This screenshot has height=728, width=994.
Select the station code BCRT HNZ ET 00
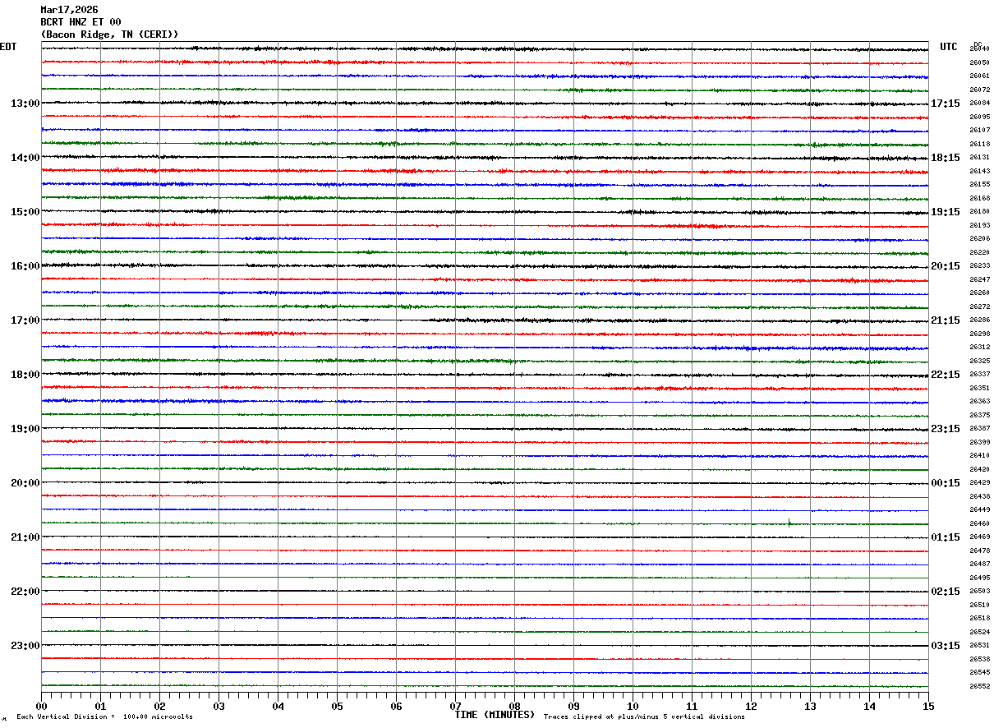[x=81, y=22]
